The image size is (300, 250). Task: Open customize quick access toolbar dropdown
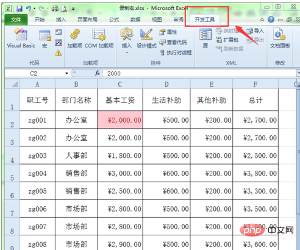pos(73,9)
